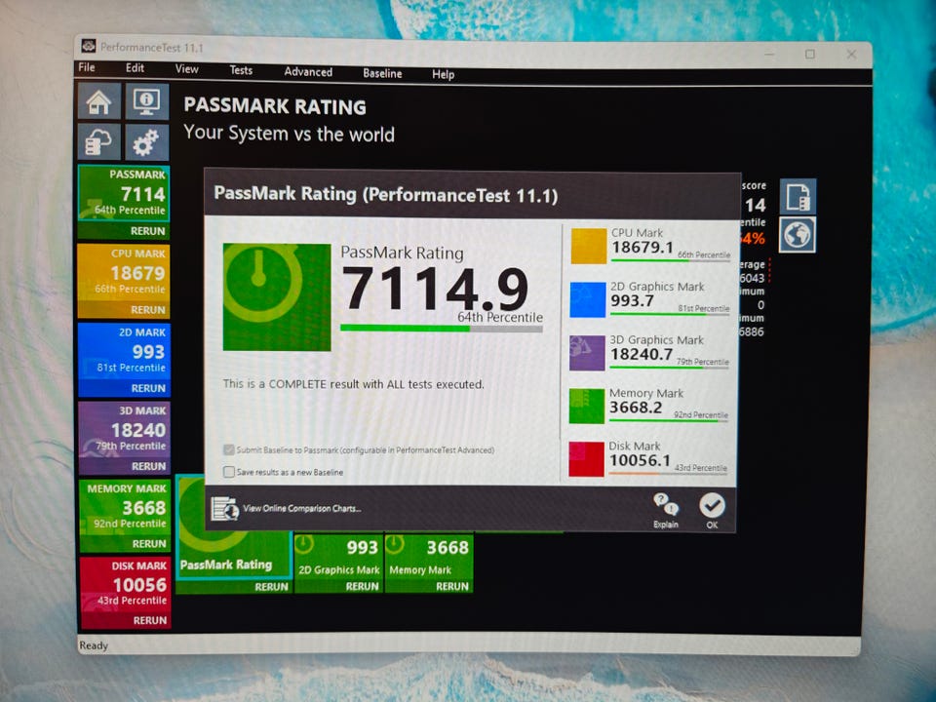This screenshot has height=702, width=936.
Task: Open the File menu
Action: tap(87, 67)
